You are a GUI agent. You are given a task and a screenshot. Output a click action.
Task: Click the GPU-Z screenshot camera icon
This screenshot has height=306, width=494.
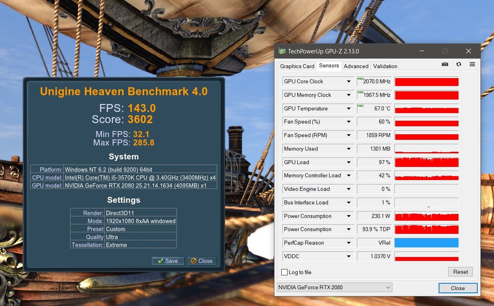445,64
